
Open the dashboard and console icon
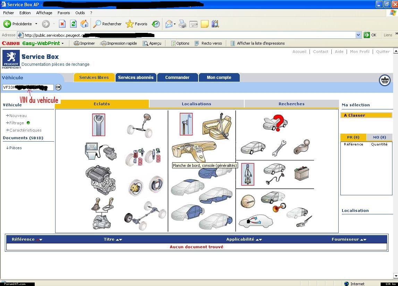[x=194, y=152]
